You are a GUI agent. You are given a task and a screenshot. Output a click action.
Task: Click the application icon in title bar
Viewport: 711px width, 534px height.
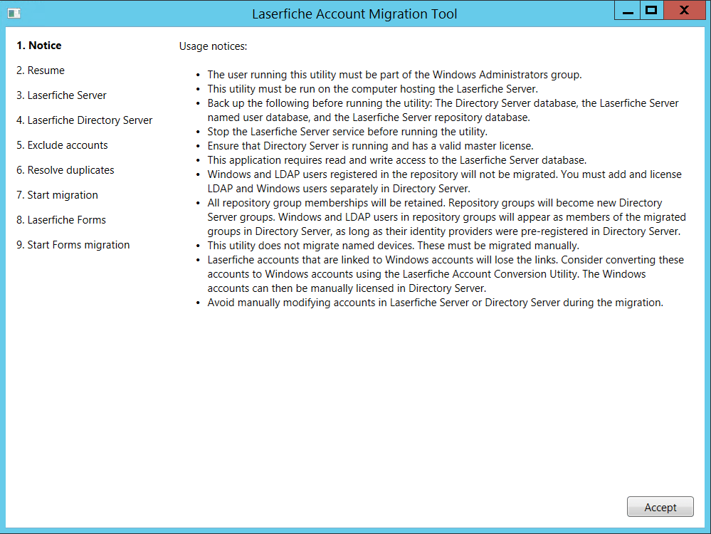(14, 13)
